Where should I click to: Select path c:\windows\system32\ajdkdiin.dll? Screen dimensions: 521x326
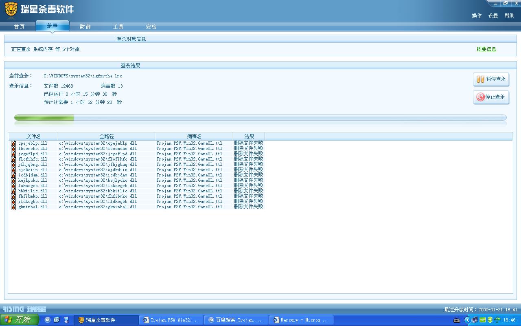(98, 170)
